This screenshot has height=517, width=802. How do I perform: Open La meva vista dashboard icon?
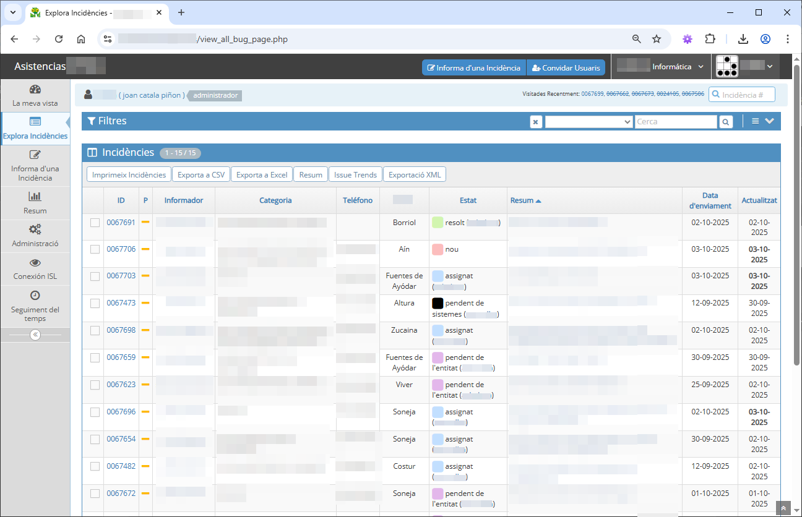(x=35, y=90)
